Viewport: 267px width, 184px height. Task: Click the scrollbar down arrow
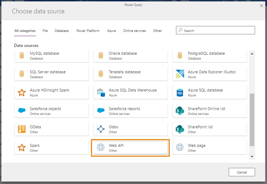click(x=252, y=156)
